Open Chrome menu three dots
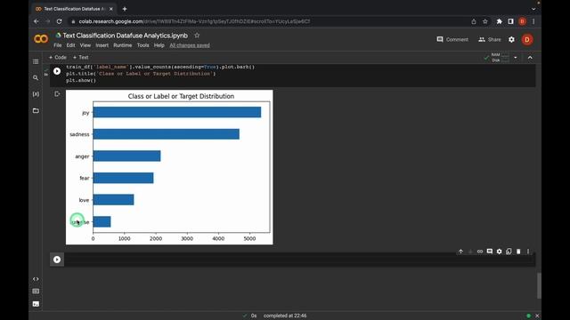Viewport: 570px width, 320px height. tap(533, 21)
